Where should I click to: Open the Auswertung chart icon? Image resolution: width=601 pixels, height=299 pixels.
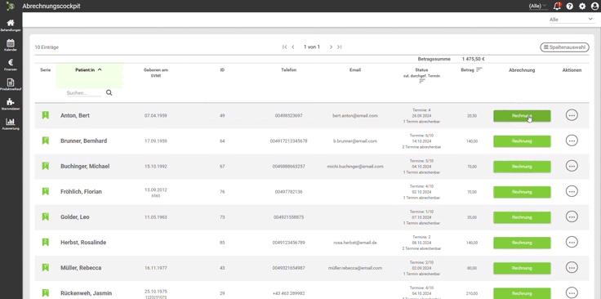tap(11, 122)
